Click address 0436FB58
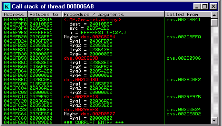222x126 pixels. pyautogui.click(x=15, y=58)
